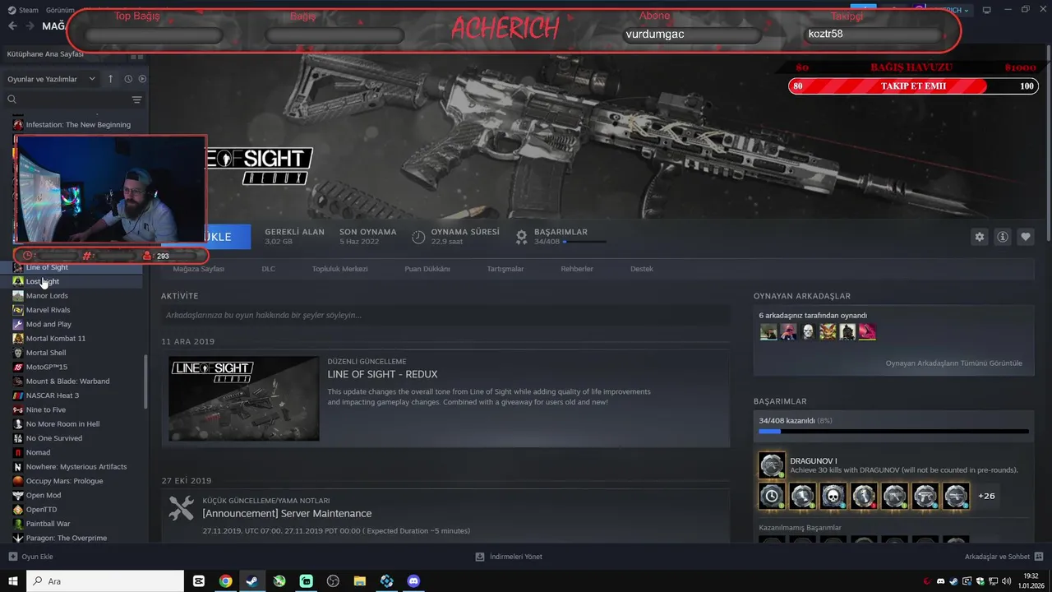Click the Nomad game icon
The height and width of the screenshot is (592, 1052).
(18, 452)
